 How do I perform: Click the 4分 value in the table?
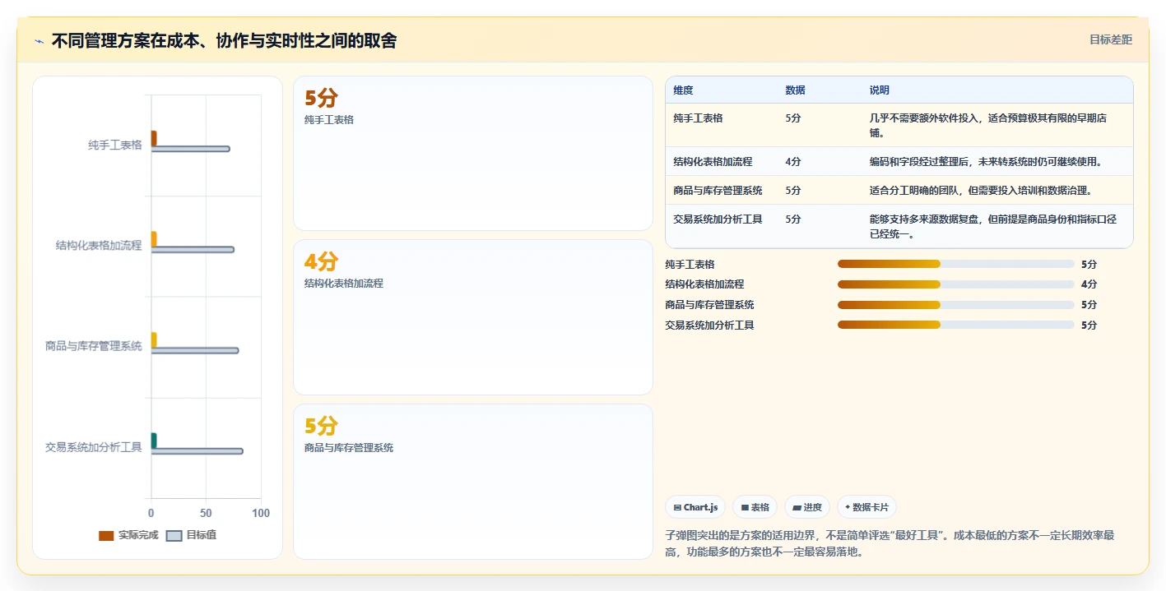(793, 162)
